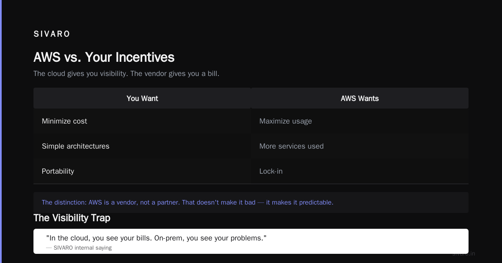Select the 'Lock-in' cell
The image size is (502, 263).
(x=360, y=171)
